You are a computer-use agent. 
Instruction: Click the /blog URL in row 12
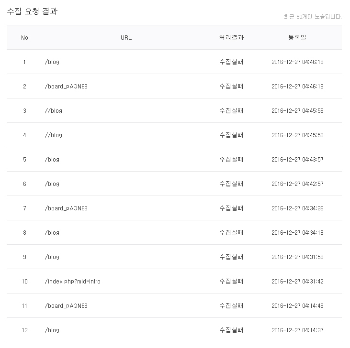point(52,330)
